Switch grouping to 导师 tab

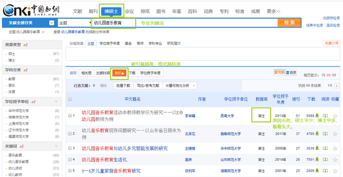pos(140,43)
